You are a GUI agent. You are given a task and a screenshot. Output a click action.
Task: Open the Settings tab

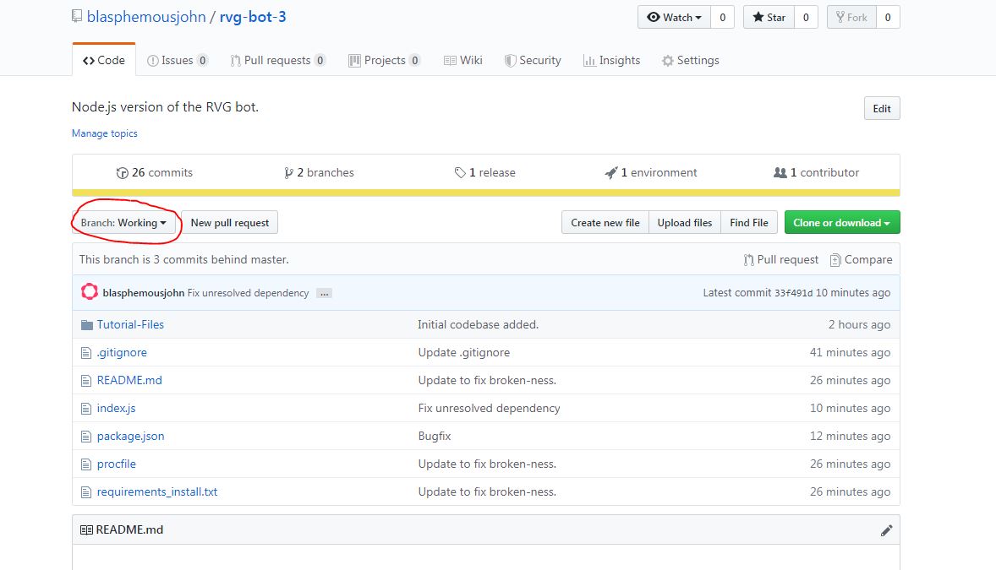pos(691,60)
